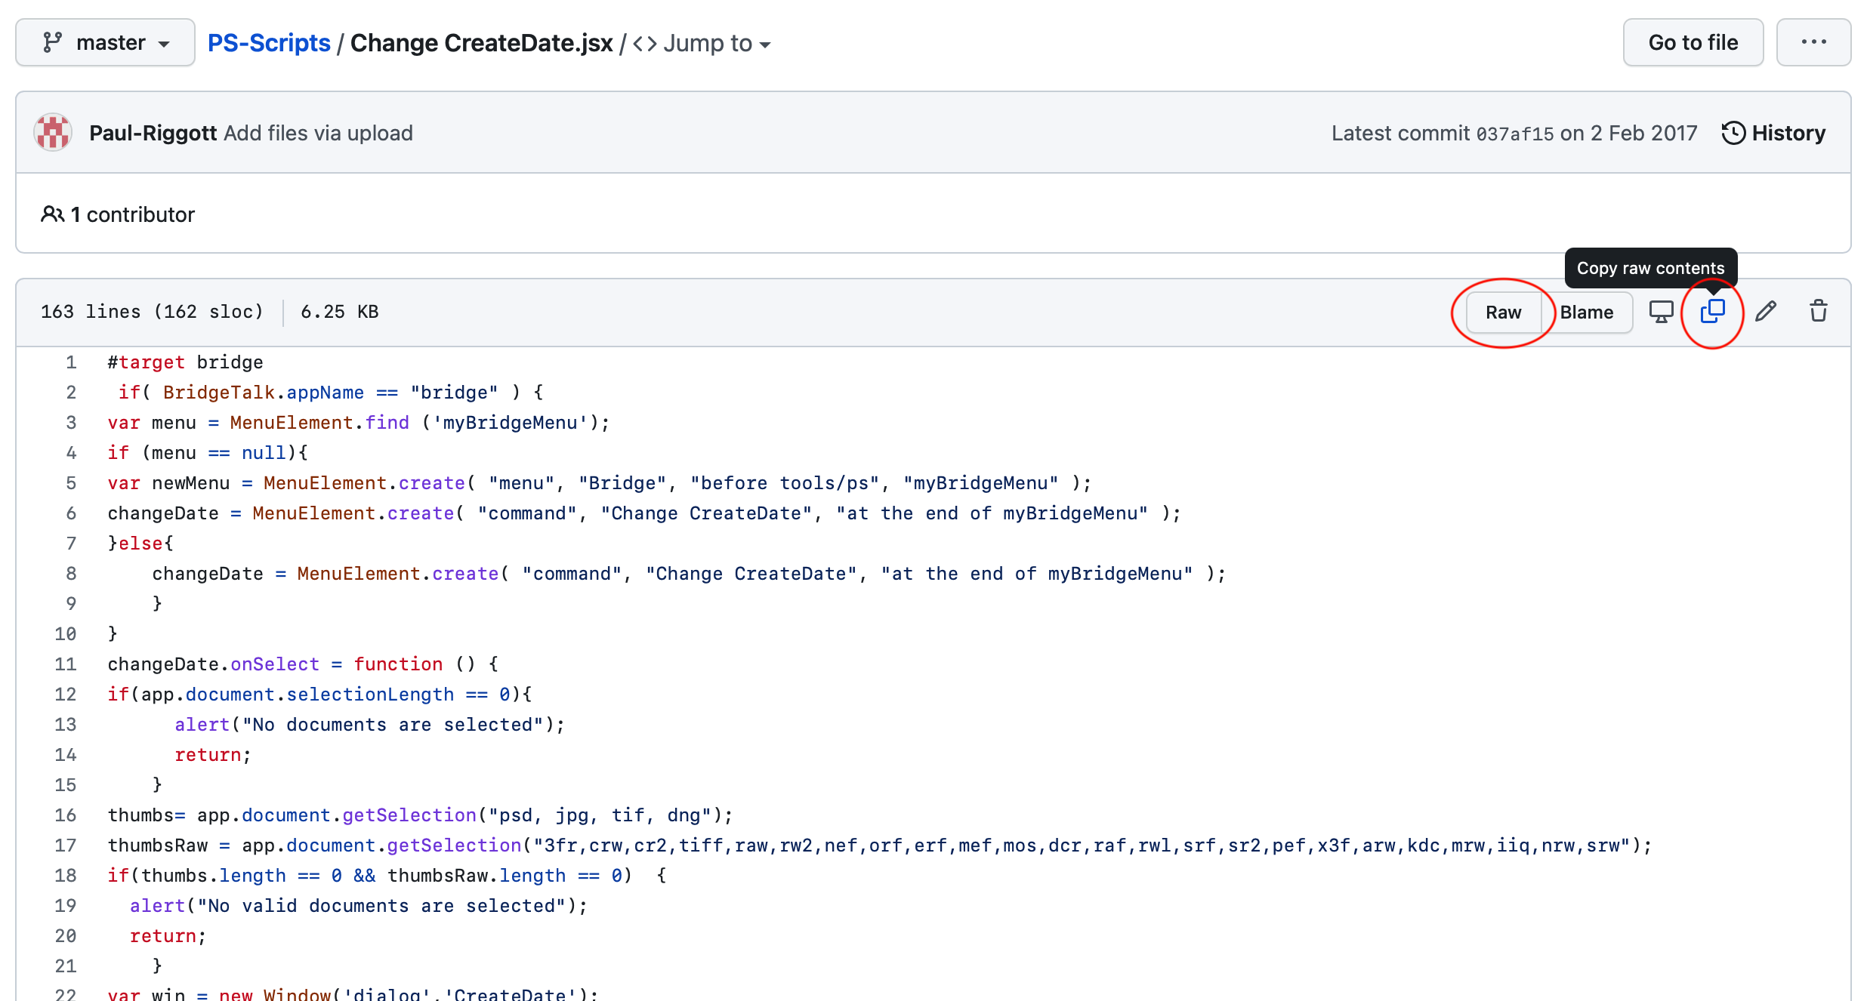Visit Paul-Riggott's profile link
The width and height of the screenshot is (1867, 1001).
pyautogui.click(x=152, y=133)
